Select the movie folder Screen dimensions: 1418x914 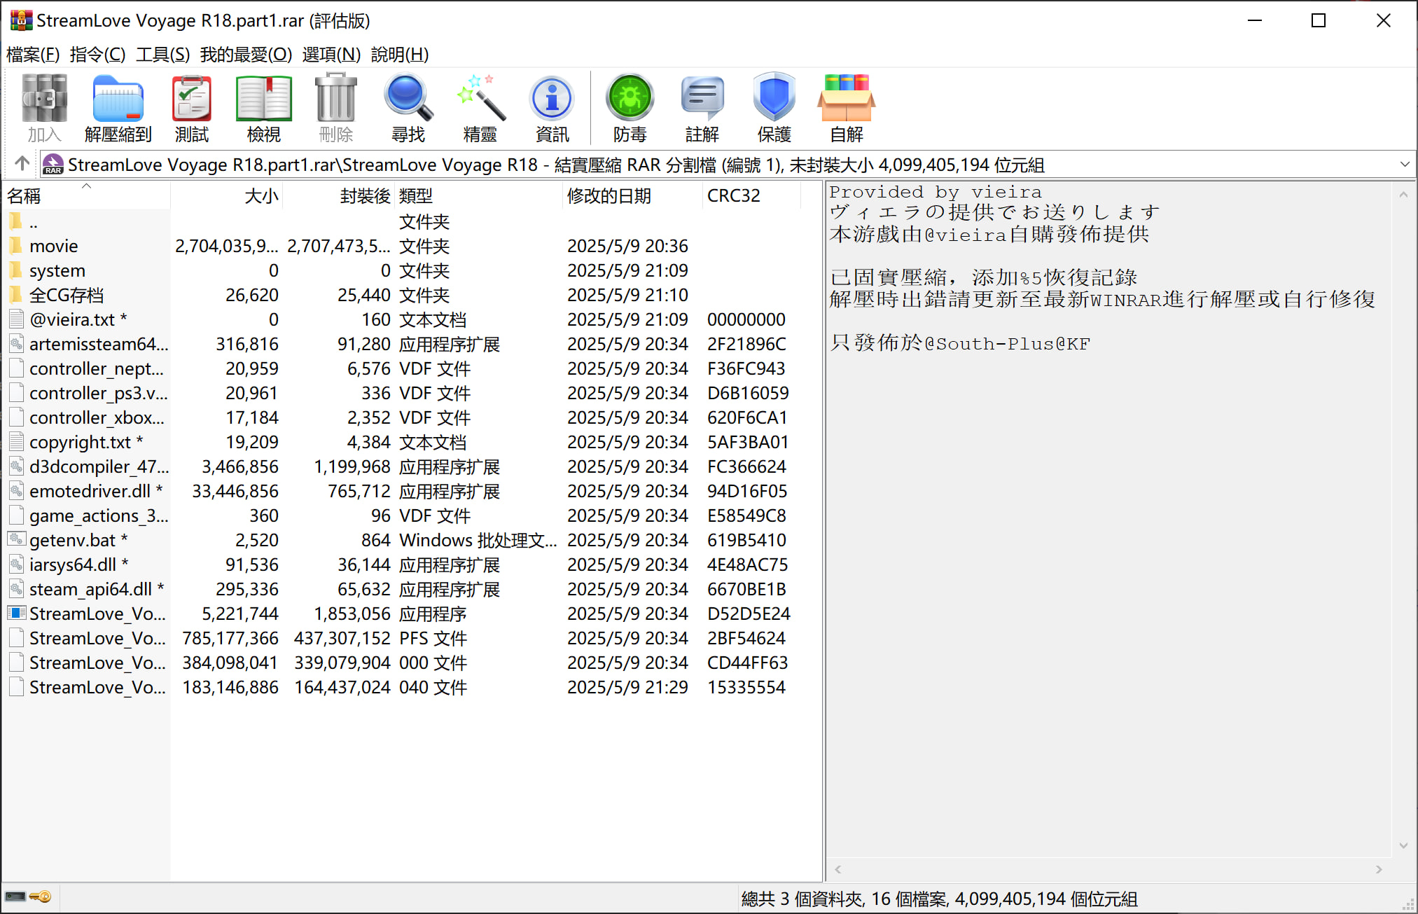[x=53, y=246]
